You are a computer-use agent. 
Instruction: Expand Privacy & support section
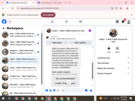[113, 74]
